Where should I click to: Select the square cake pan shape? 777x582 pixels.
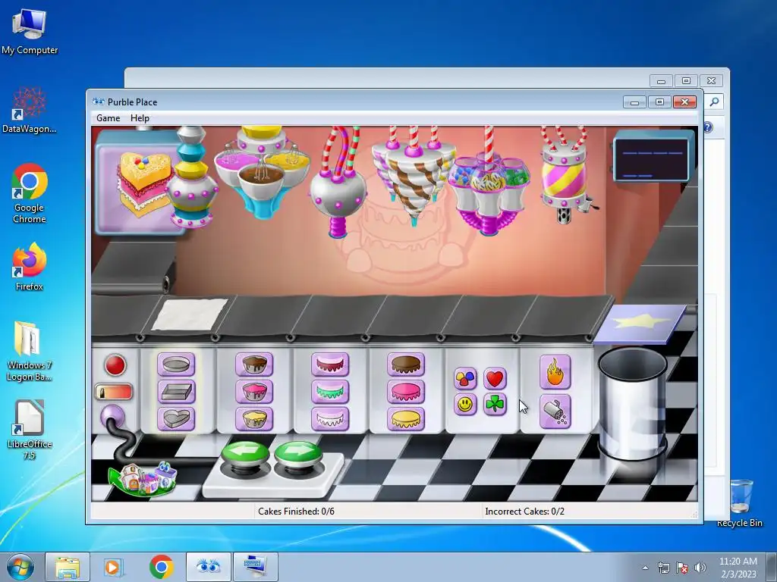(x=176, y=392)
